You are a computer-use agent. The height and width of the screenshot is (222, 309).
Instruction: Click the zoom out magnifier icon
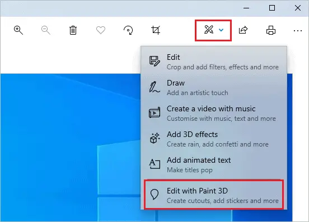(46, 30)
